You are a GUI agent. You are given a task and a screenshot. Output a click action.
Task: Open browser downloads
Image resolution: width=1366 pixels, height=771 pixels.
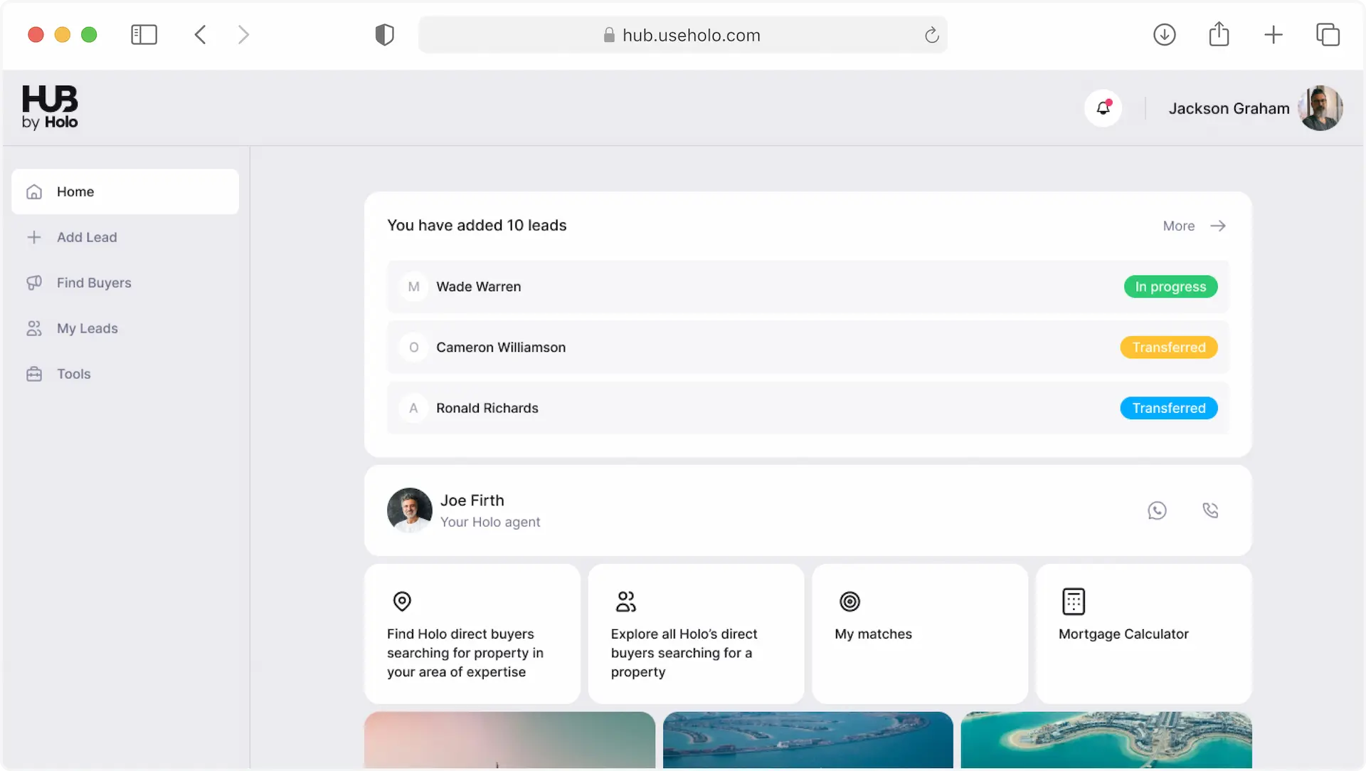tap(1164, 34)
